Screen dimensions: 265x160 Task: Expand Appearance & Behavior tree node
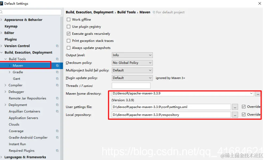(x=1, y=20)
